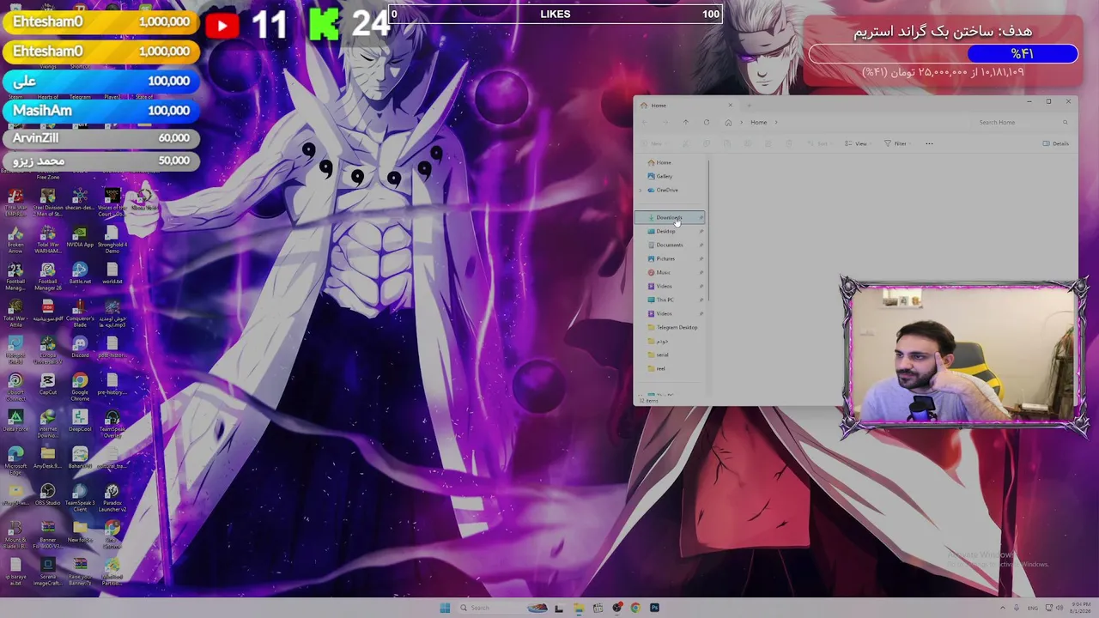Go to Downloads in the sidebar

(670, 217)
